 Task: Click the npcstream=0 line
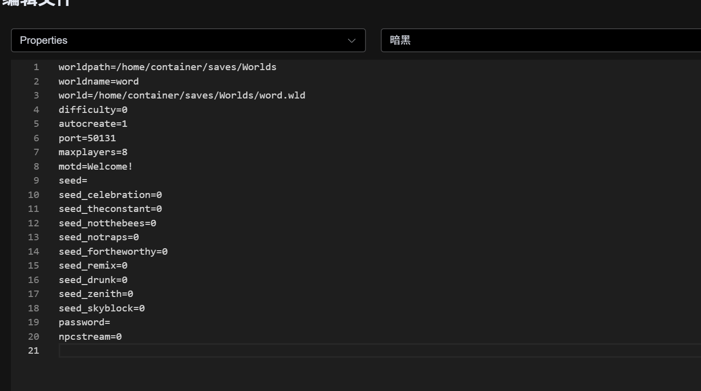click(x=90, y=337)
